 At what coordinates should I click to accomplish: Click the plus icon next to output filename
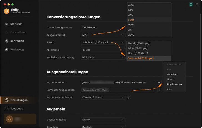tap(160, 90)
